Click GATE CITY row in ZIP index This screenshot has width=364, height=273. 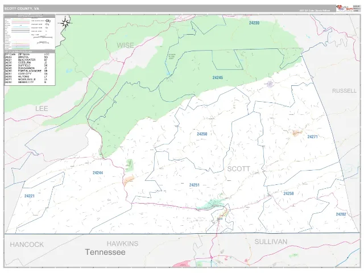click(26, 74)
